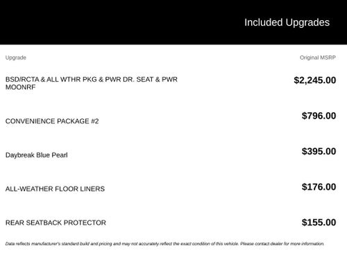This screenshot has height=260, width=347.
Task: Click the MOONRF text on second line
Action: [x=20, y=87]
